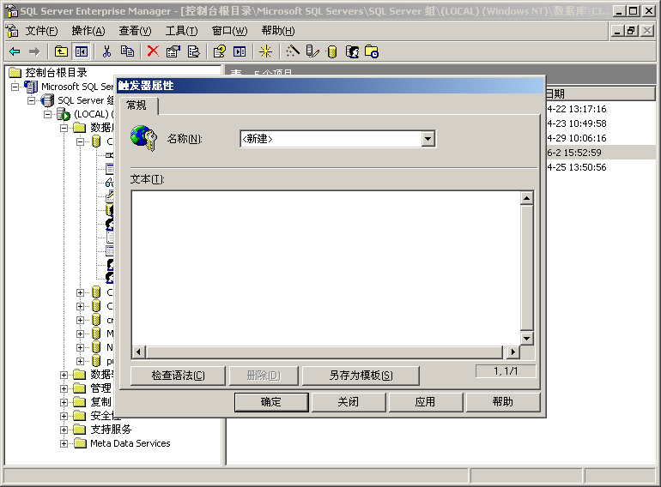Select the row dated 4-22 13:17:16
661x487 pixels.
(601, 109)
